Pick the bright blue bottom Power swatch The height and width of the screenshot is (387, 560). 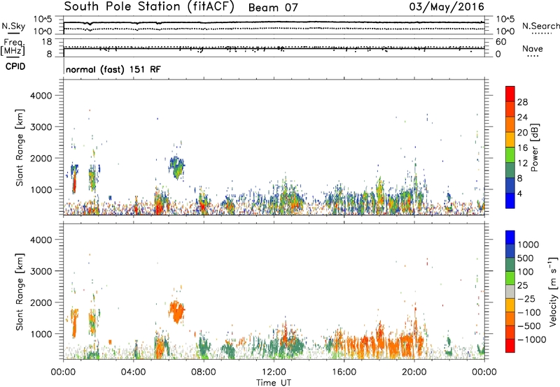click(510, 200)
